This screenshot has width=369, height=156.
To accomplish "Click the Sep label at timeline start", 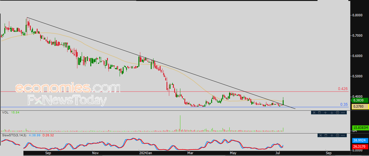I will pyautogui.click(x=48, y=153).
